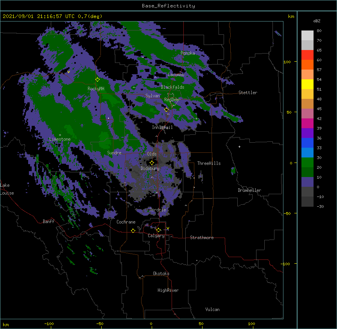
Task: Click the km label at top right
Action: tap(291, 16)
